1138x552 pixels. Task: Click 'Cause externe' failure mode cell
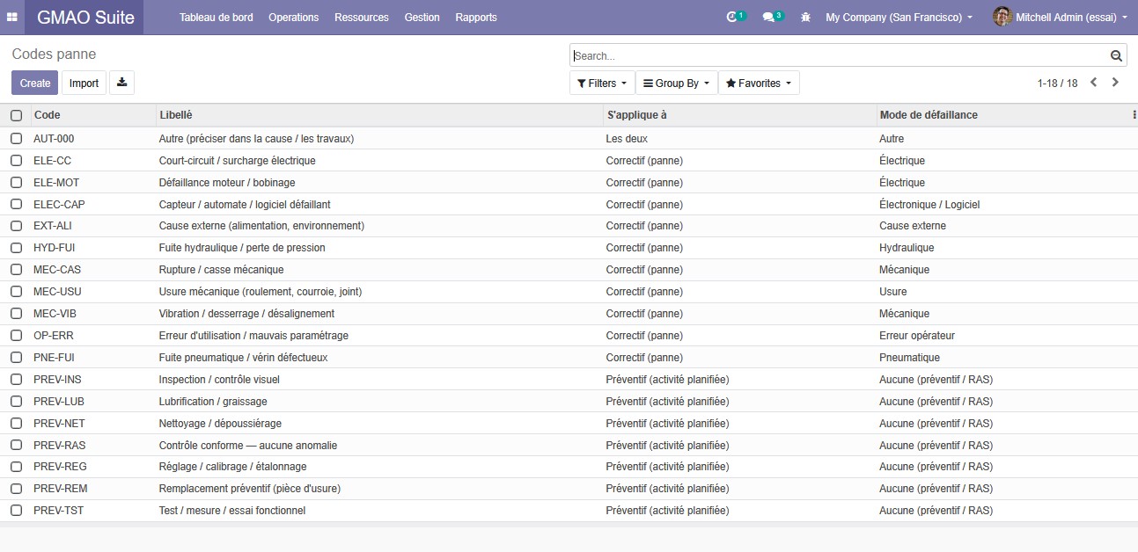[x=913, y=226]
